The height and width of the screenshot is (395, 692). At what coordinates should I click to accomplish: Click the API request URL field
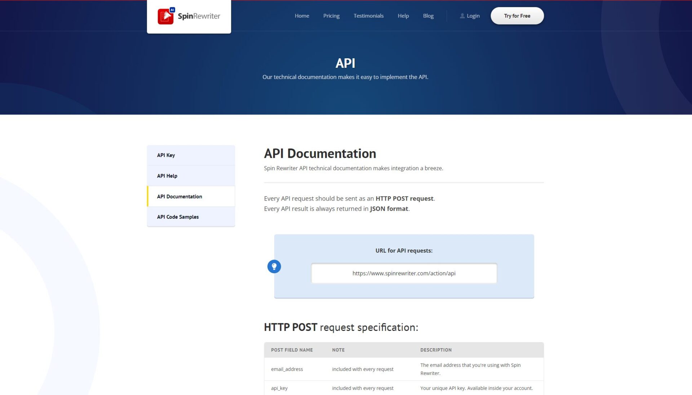click(404, 273)
